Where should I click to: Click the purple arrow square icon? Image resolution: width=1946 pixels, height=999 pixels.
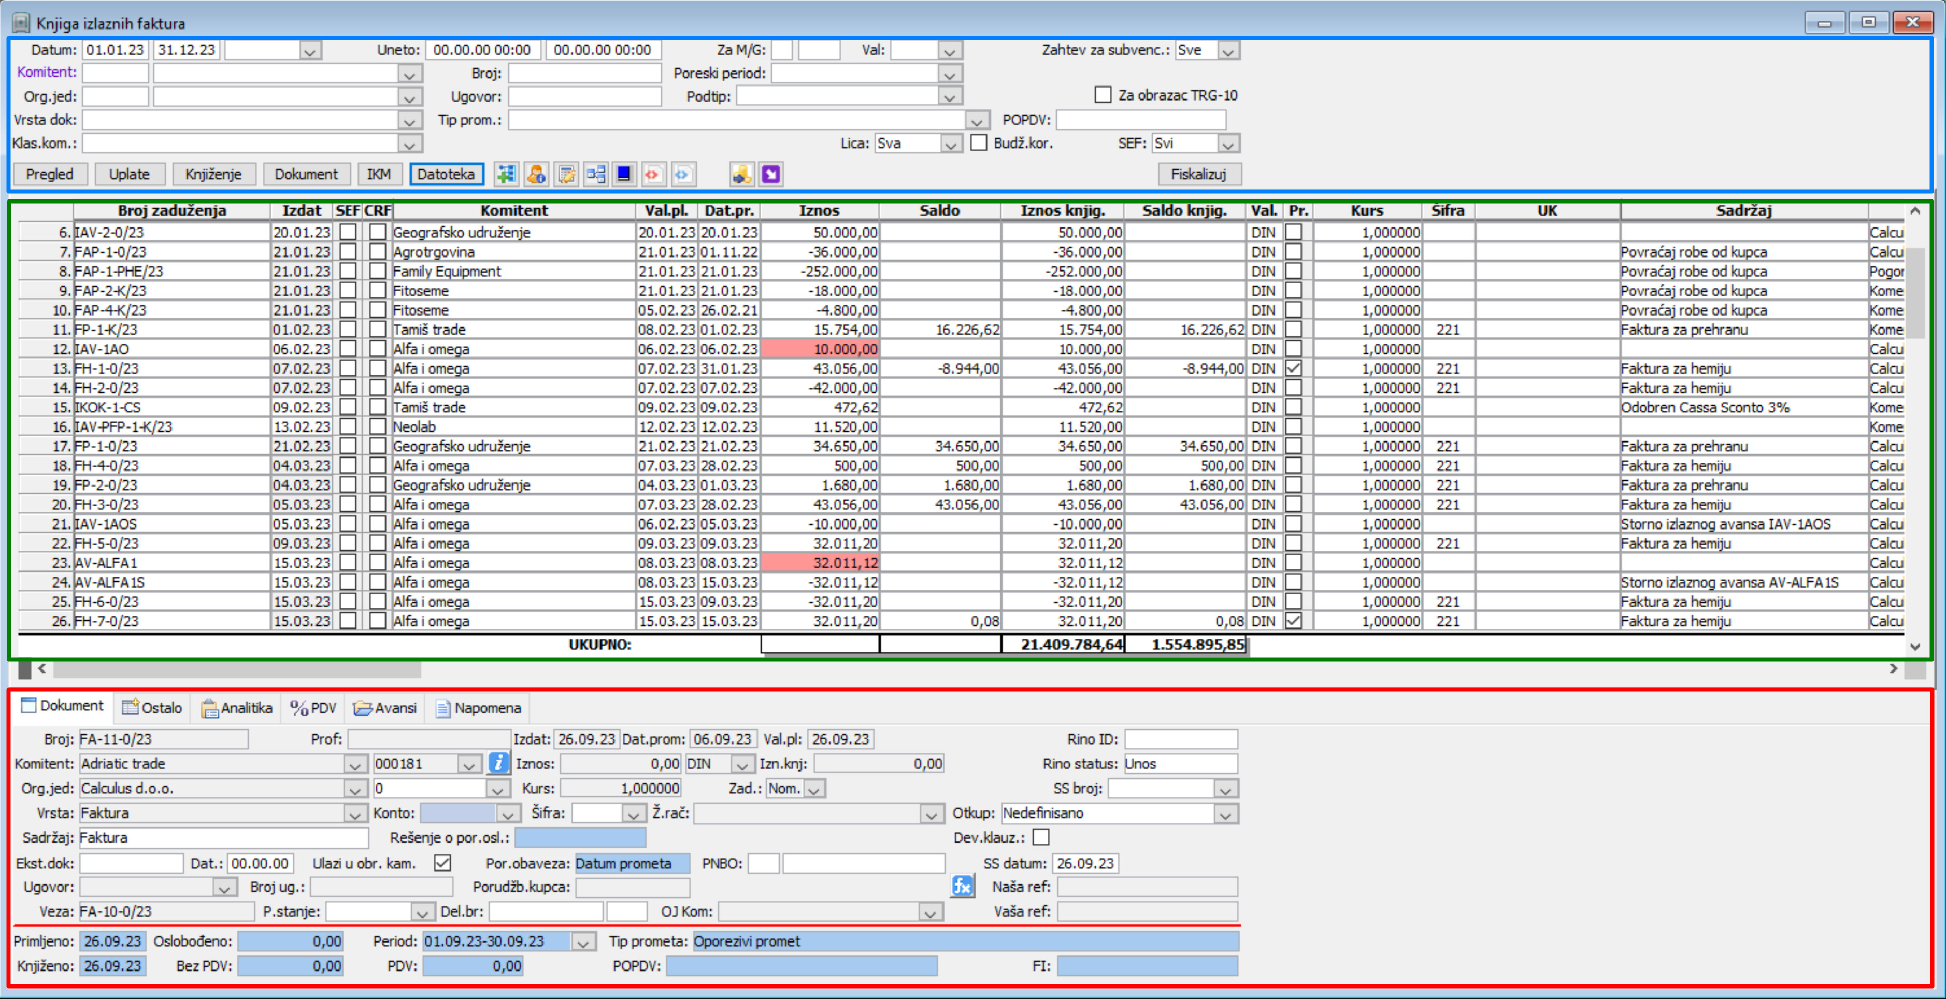pos(770,175)
